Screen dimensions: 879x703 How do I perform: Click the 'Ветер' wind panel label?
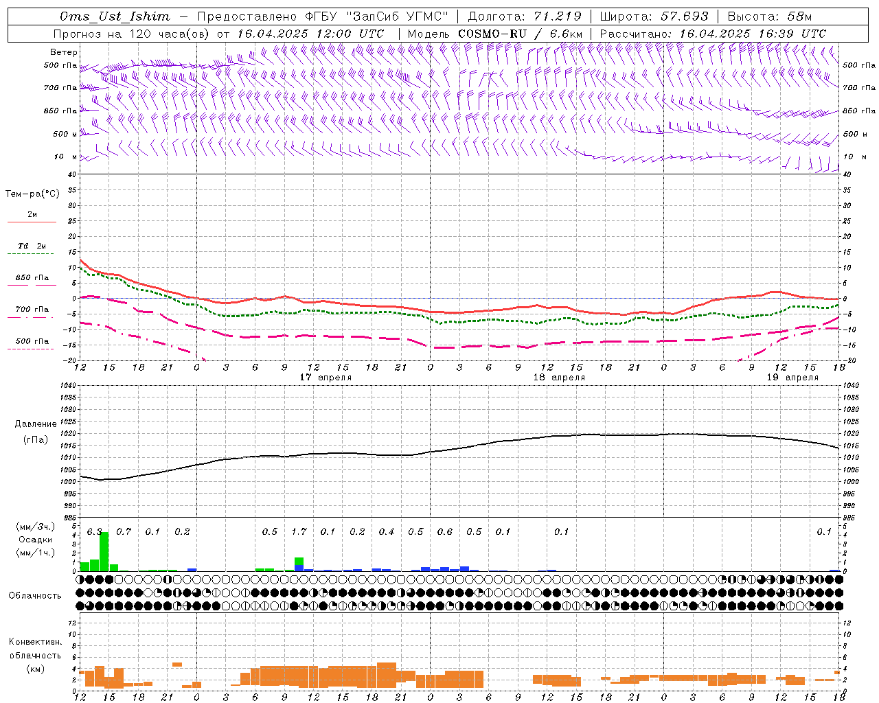[64, 52]
